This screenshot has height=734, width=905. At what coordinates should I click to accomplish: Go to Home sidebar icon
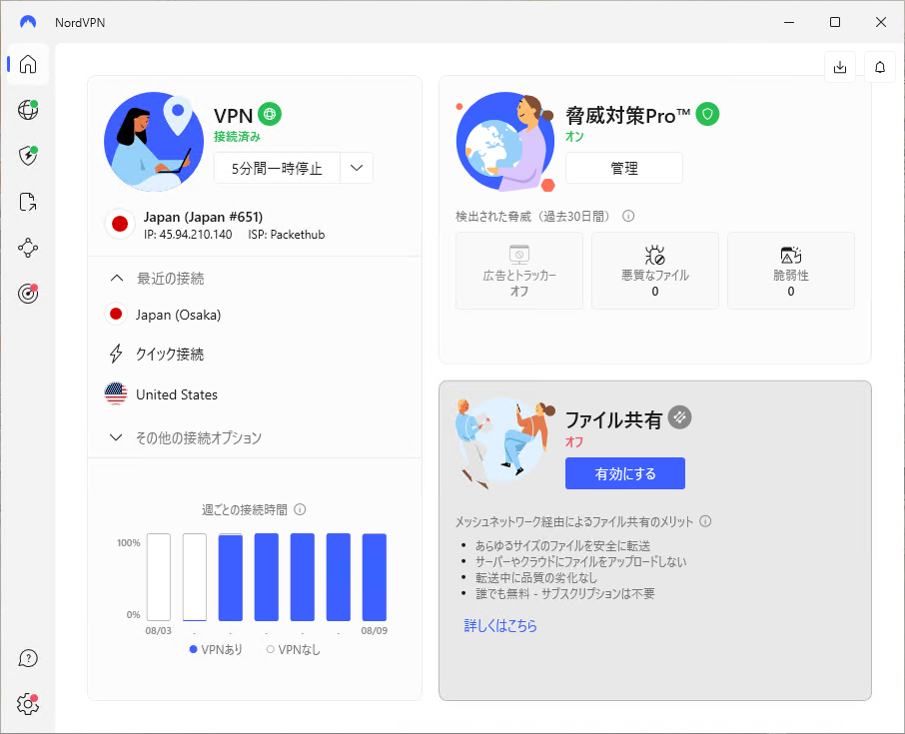tap(28, 65)
